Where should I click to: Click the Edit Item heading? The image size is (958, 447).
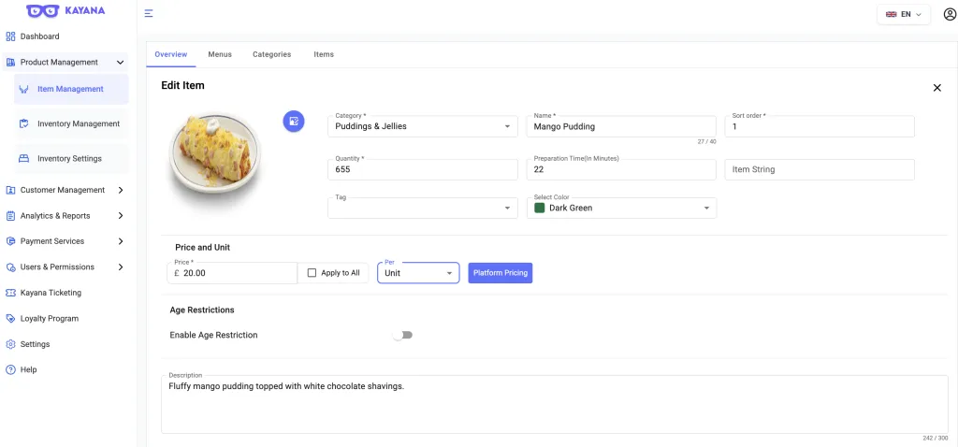click(x=182, y=86)
